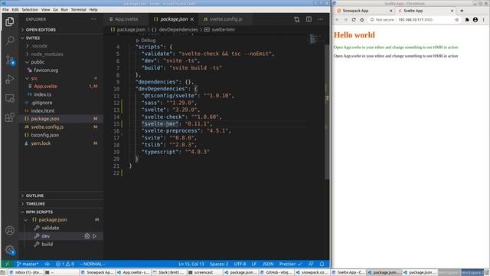Go back in Chromium browser

337,19
